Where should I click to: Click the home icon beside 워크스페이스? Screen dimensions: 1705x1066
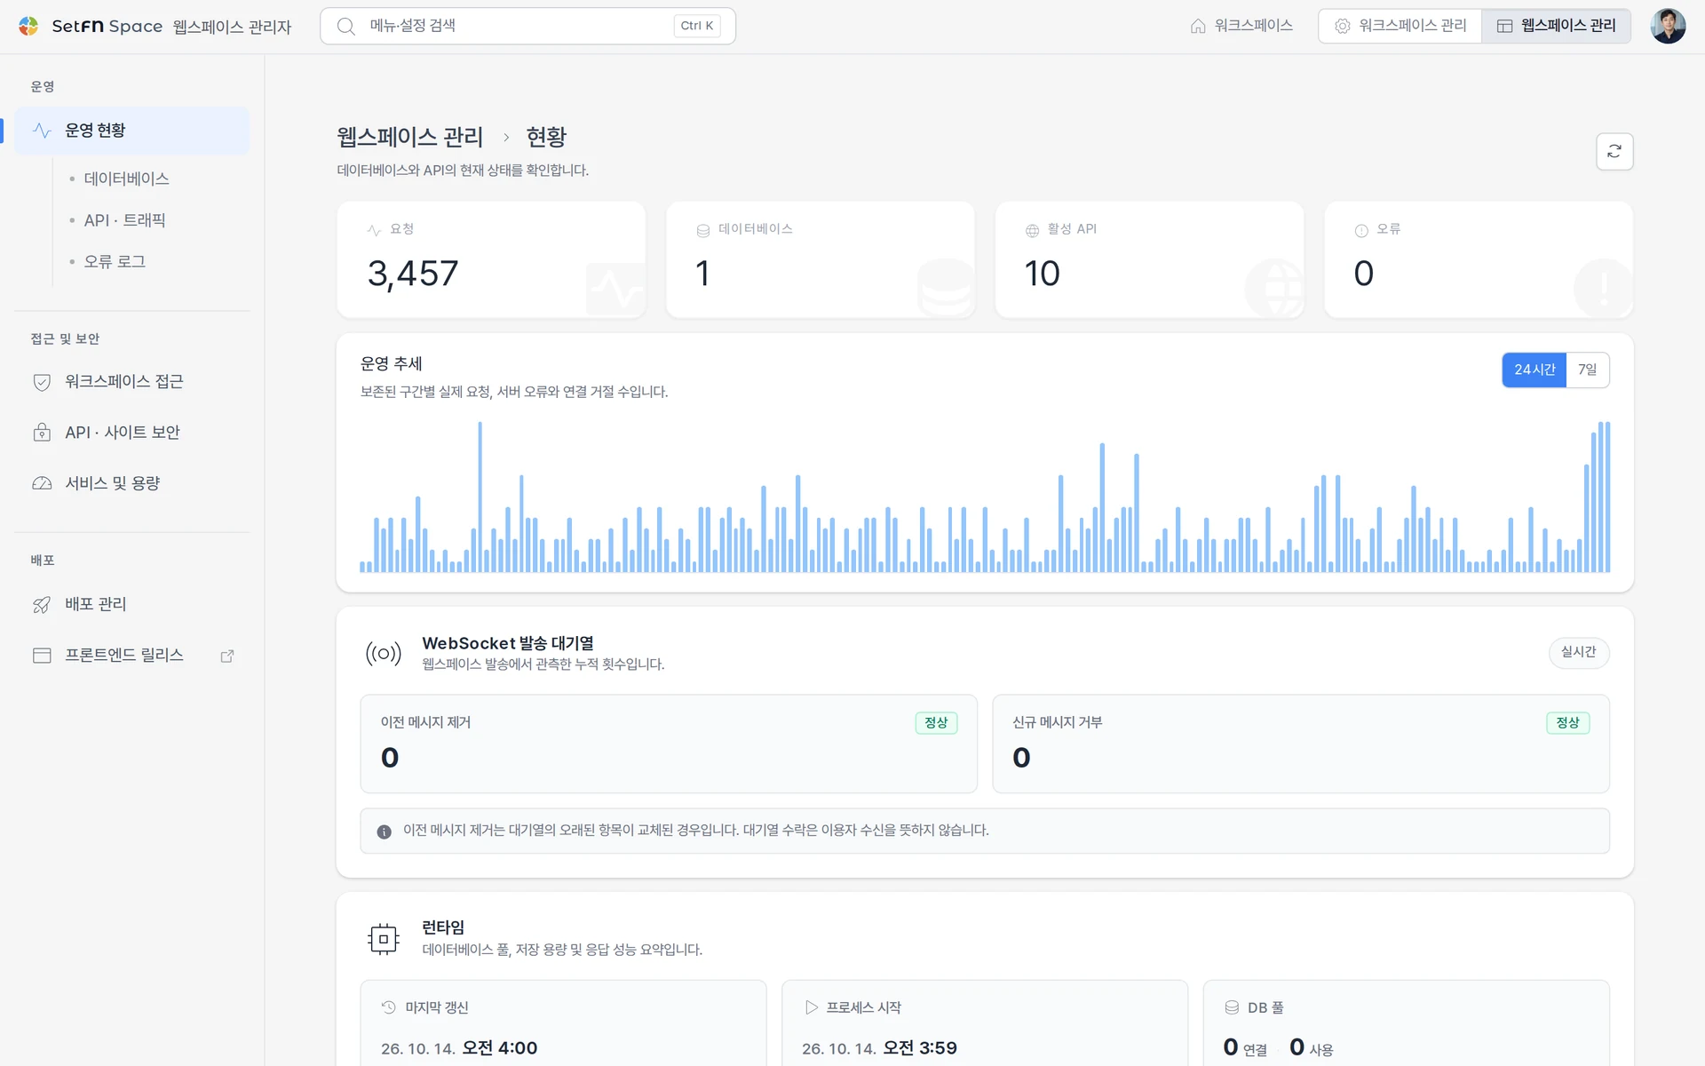coord(1198,26)
